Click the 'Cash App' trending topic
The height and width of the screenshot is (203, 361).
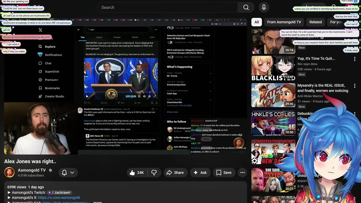click(172, 93)
